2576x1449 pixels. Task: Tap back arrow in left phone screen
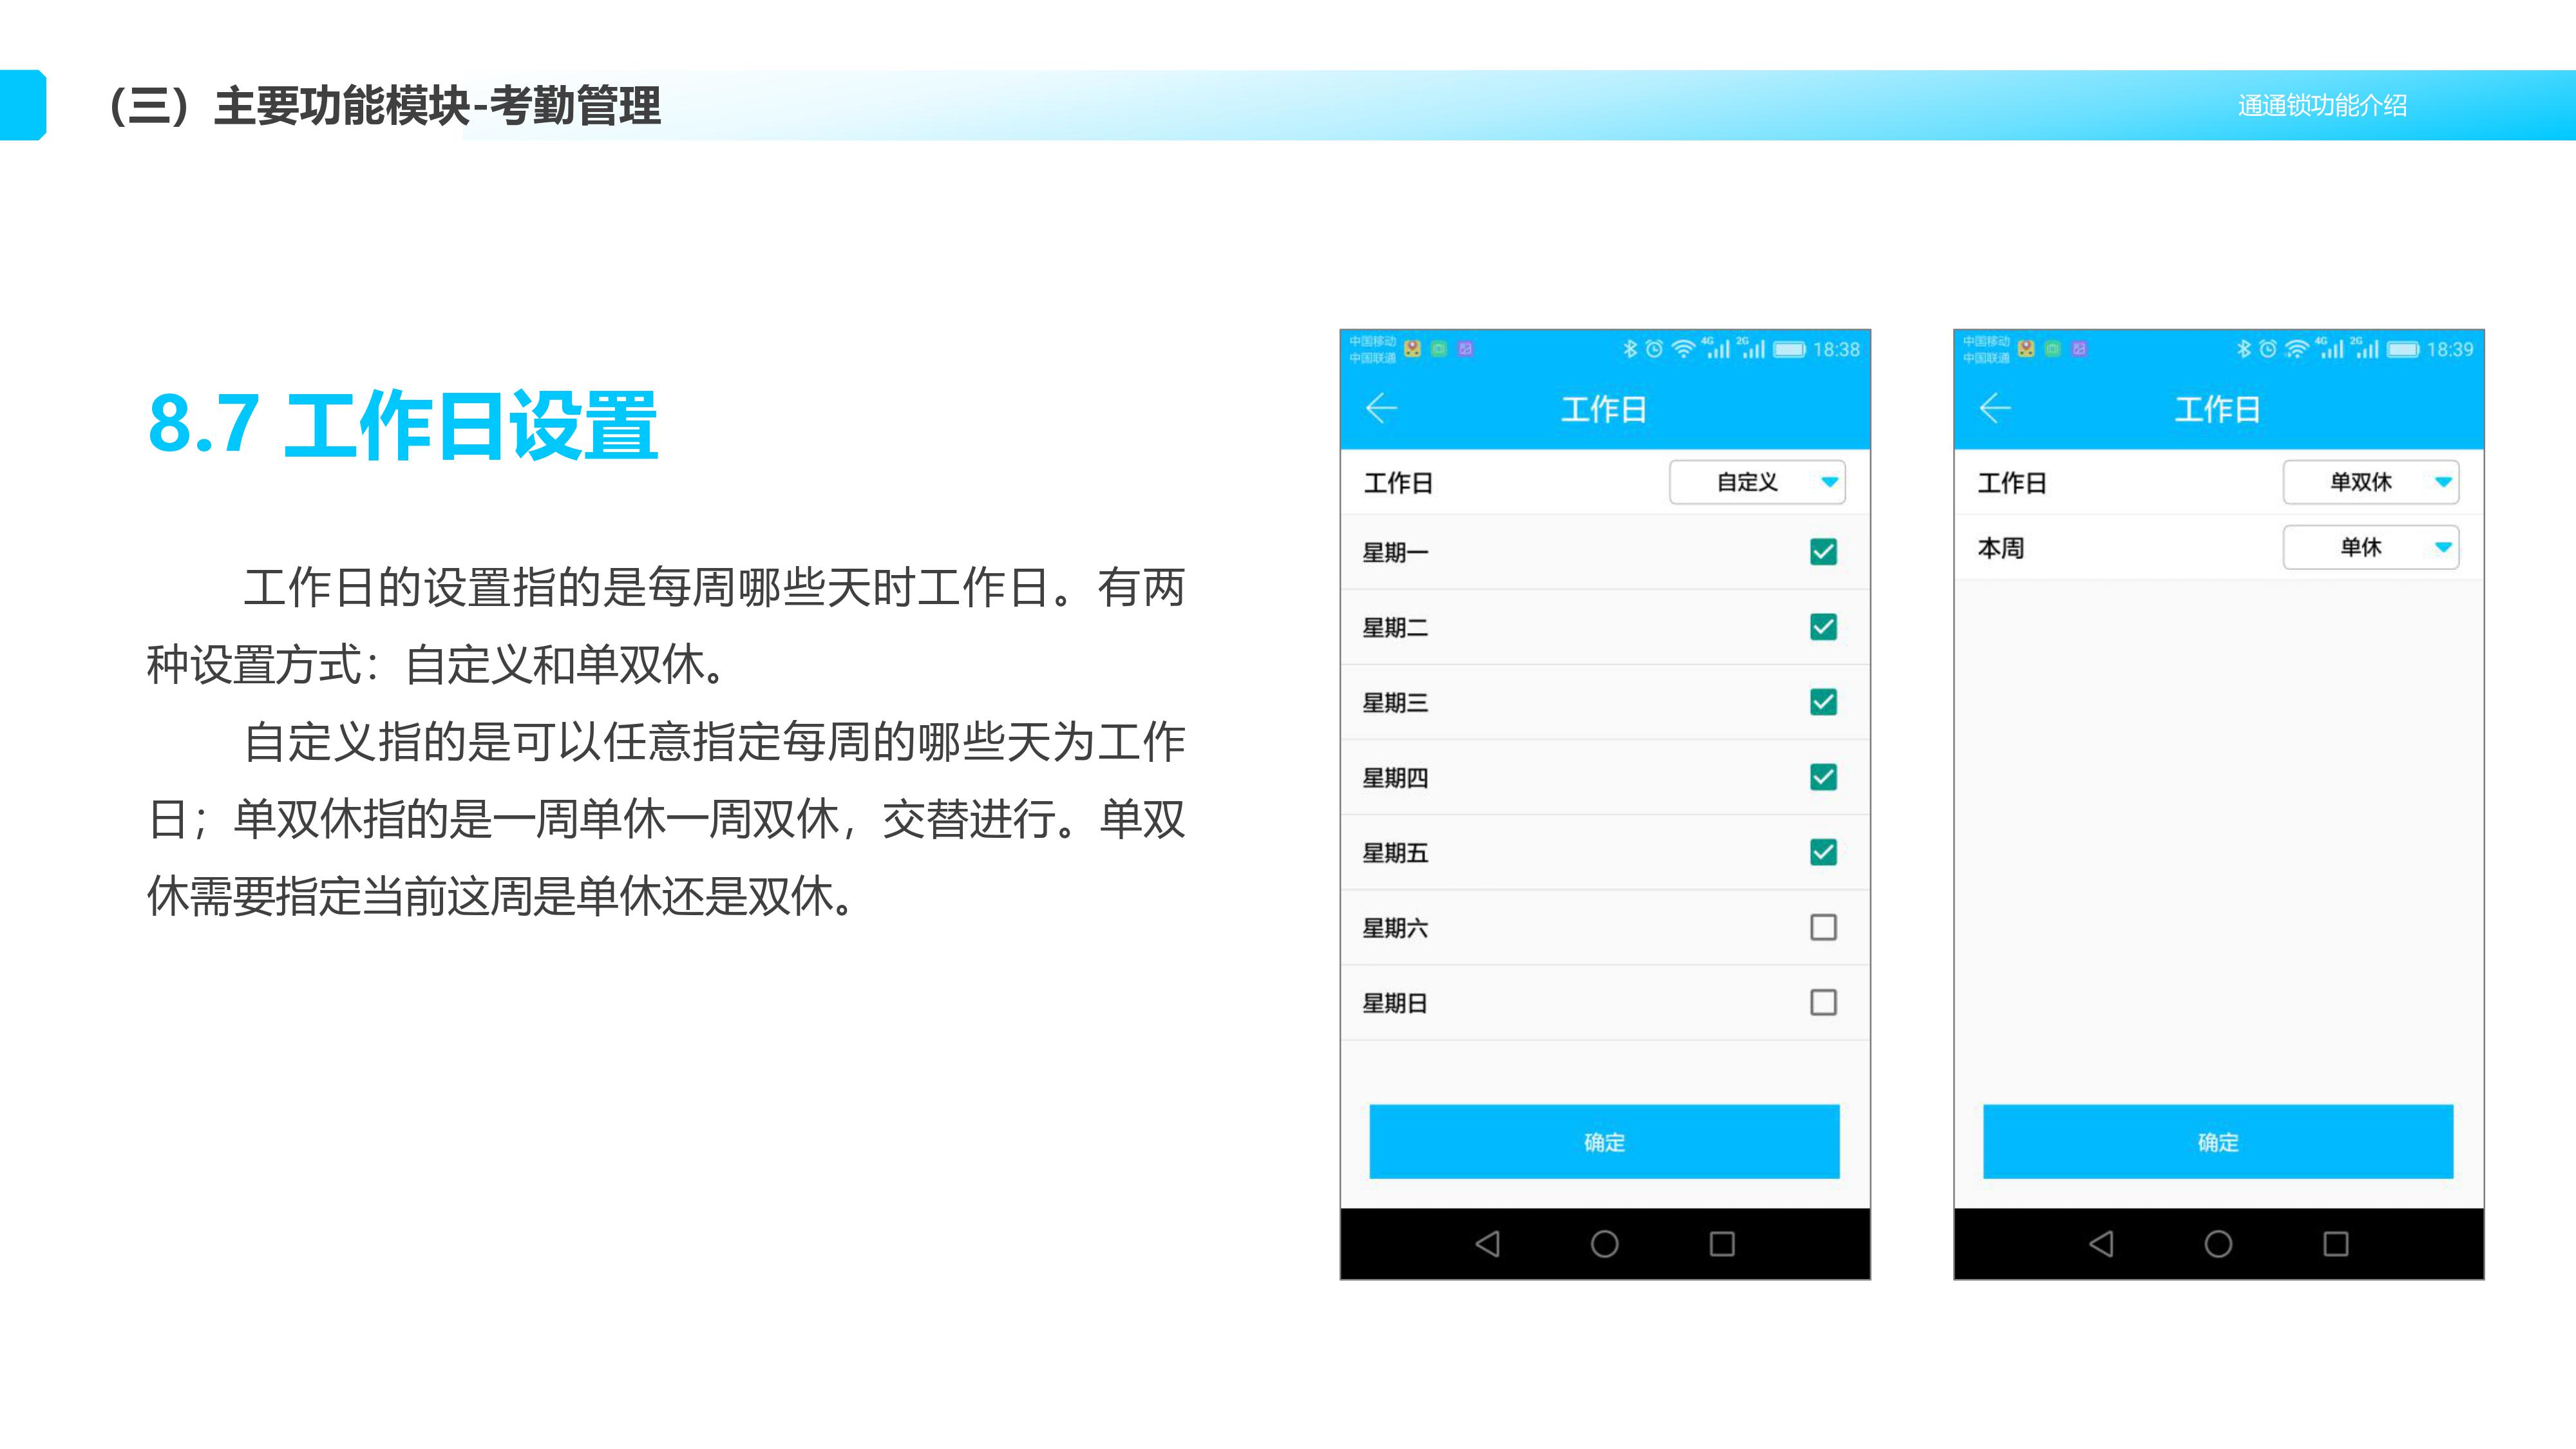pyautogui.click(x=1381, y=408)
